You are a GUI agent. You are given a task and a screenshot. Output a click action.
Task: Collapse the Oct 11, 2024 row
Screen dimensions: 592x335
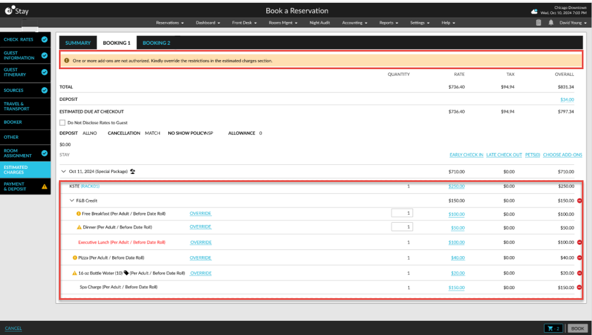63,171
